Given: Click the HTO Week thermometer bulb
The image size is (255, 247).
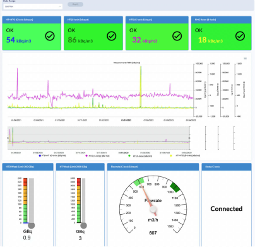Looking at the screenshot, I should [x=32, y=226].
